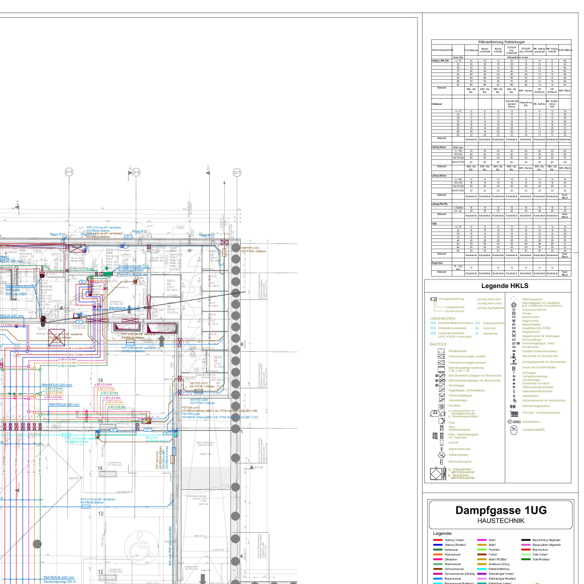Image resolution: width=584 pixels, height=584 pixels.
Task: Click the 'Rigol R10' label on the plan
Action: coord(58,234)
